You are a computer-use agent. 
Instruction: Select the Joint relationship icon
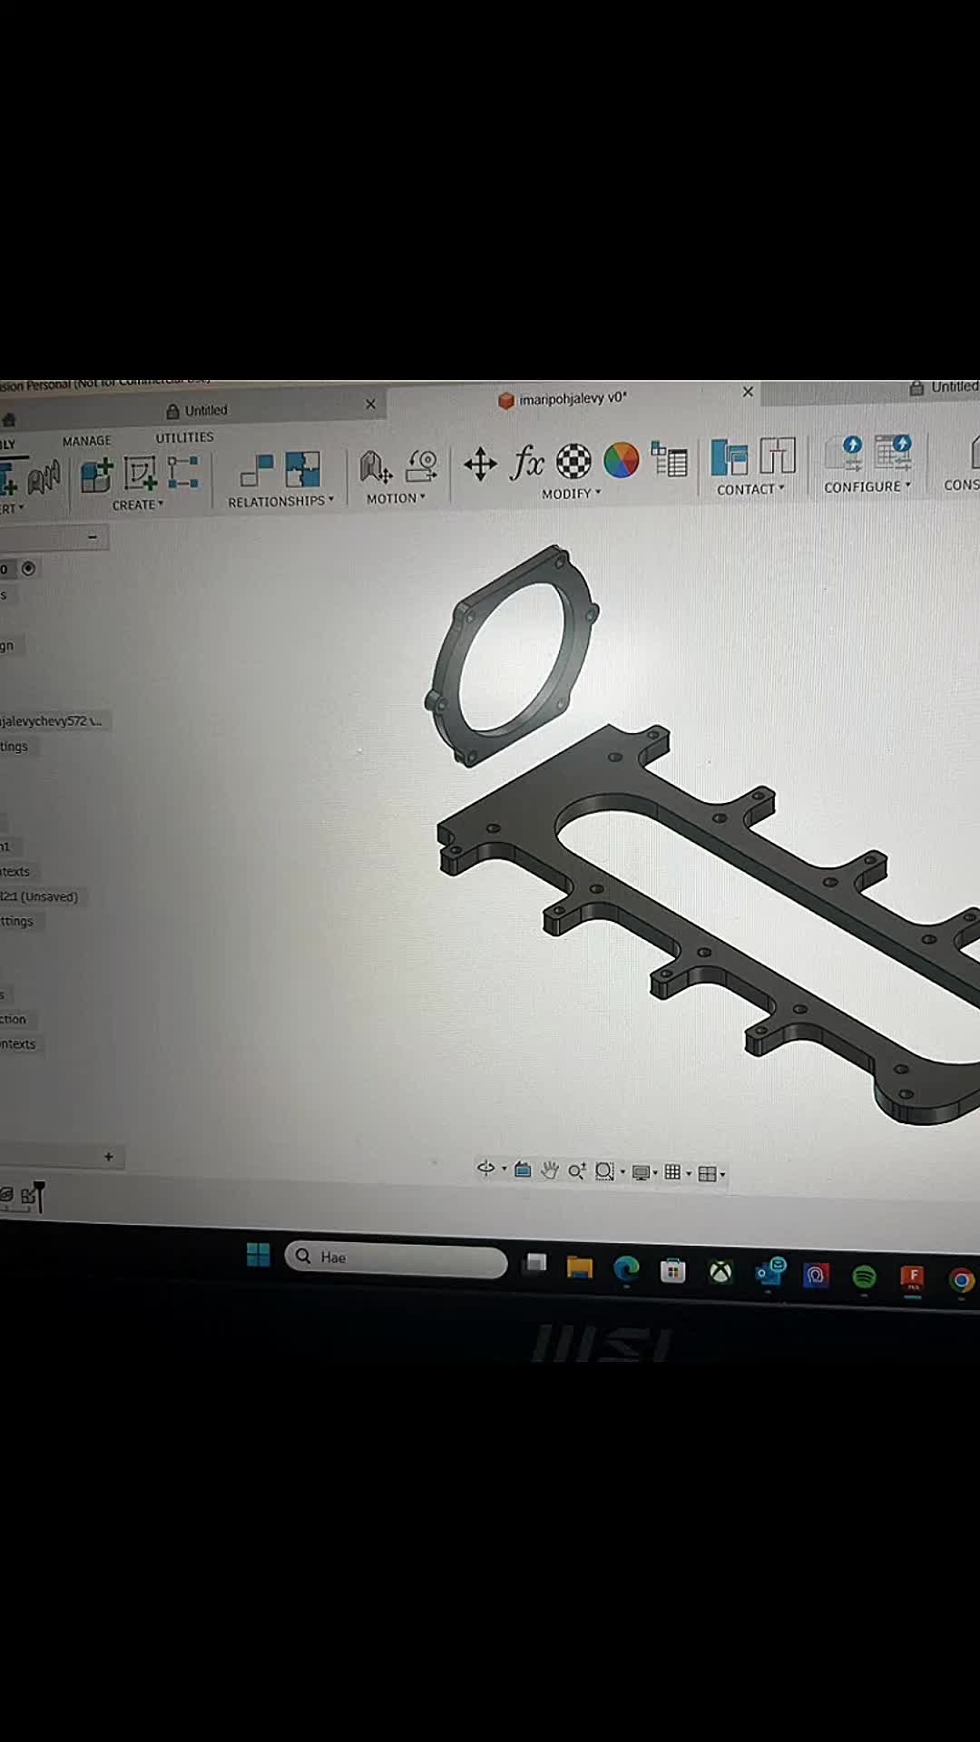257,471
